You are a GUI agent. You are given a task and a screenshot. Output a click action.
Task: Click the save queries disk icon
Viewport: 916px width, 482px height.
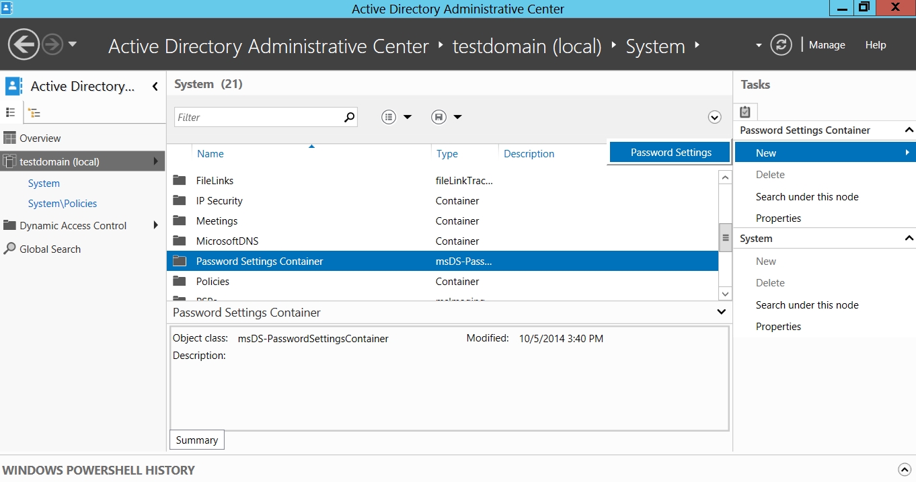[x=438, y=117]
